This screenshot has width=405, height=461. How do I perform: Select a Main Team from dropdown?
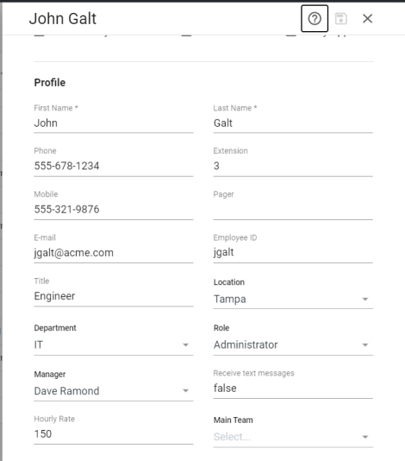pos(293,437)
